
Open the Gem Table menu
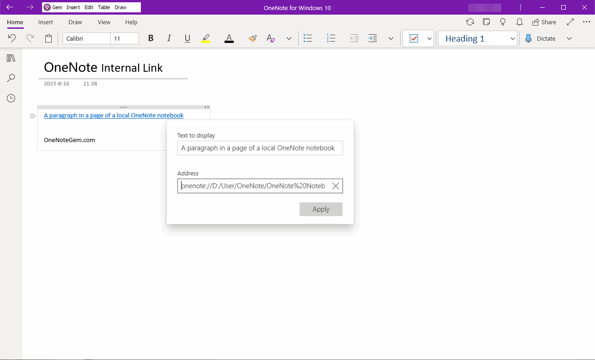104,7
